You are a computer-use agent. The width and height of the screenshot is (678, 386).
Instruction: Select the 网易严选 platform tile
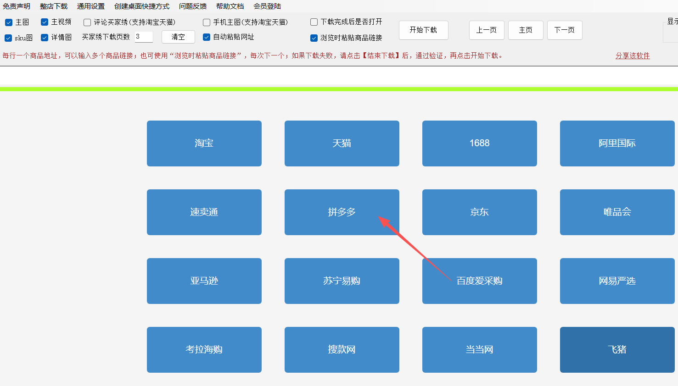[617, 281]
